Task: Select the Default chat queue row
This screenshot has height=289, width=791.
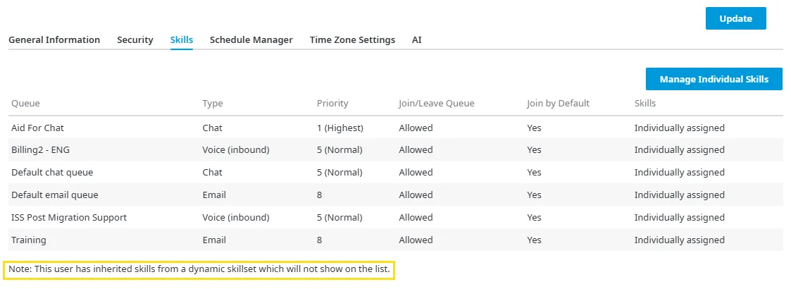Action: coord(396,172)
